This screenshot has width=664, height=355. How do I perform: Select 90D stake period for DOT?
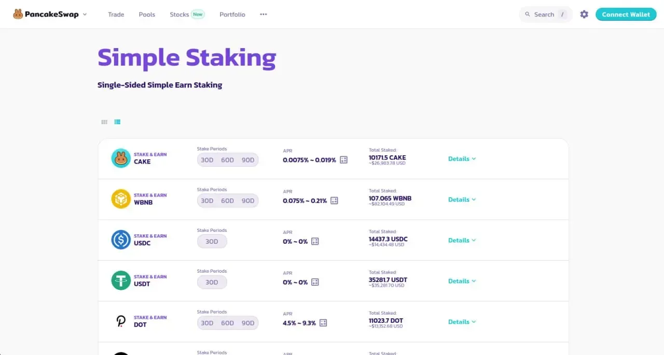point(248,323)
